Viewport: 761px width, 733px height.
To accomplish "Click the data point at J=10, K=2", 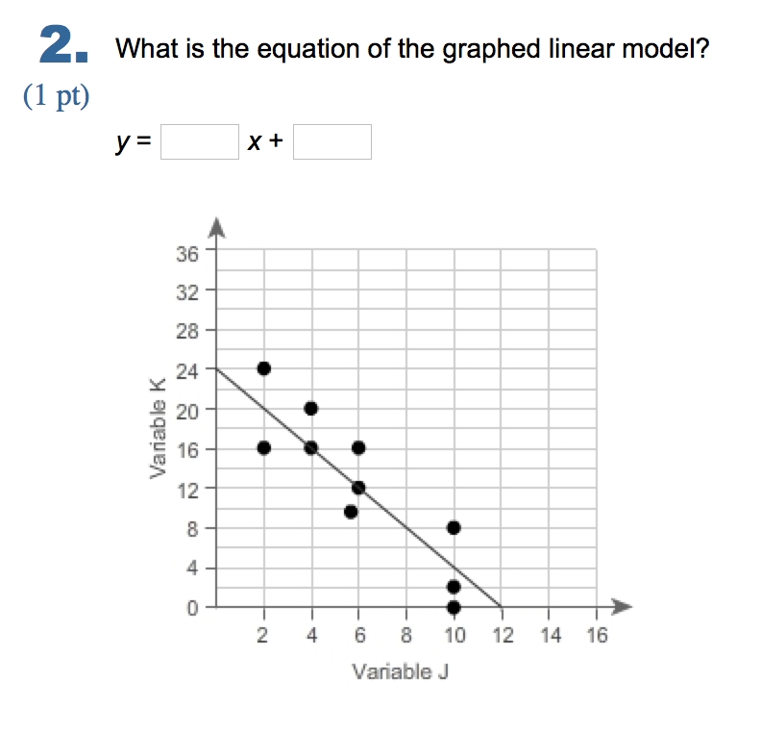I will [454, 587].
